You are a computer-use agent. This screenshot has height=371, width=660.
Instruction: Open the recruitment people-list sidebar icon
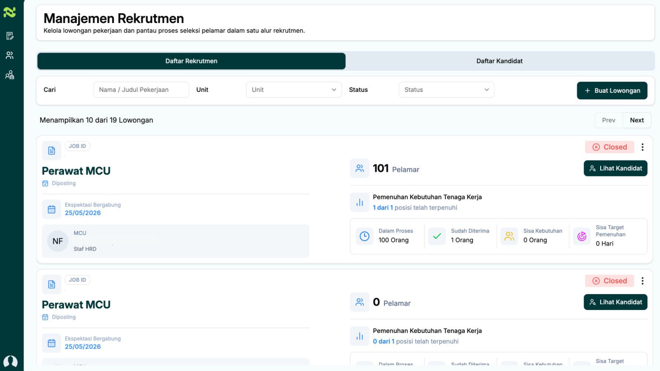point(10,75)
